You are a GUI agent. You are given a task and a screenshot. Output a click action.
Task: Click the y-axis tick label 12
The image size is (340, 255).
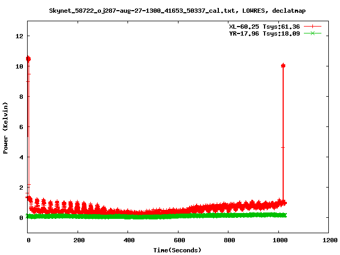pyautogui.click(x=19, y=36)
